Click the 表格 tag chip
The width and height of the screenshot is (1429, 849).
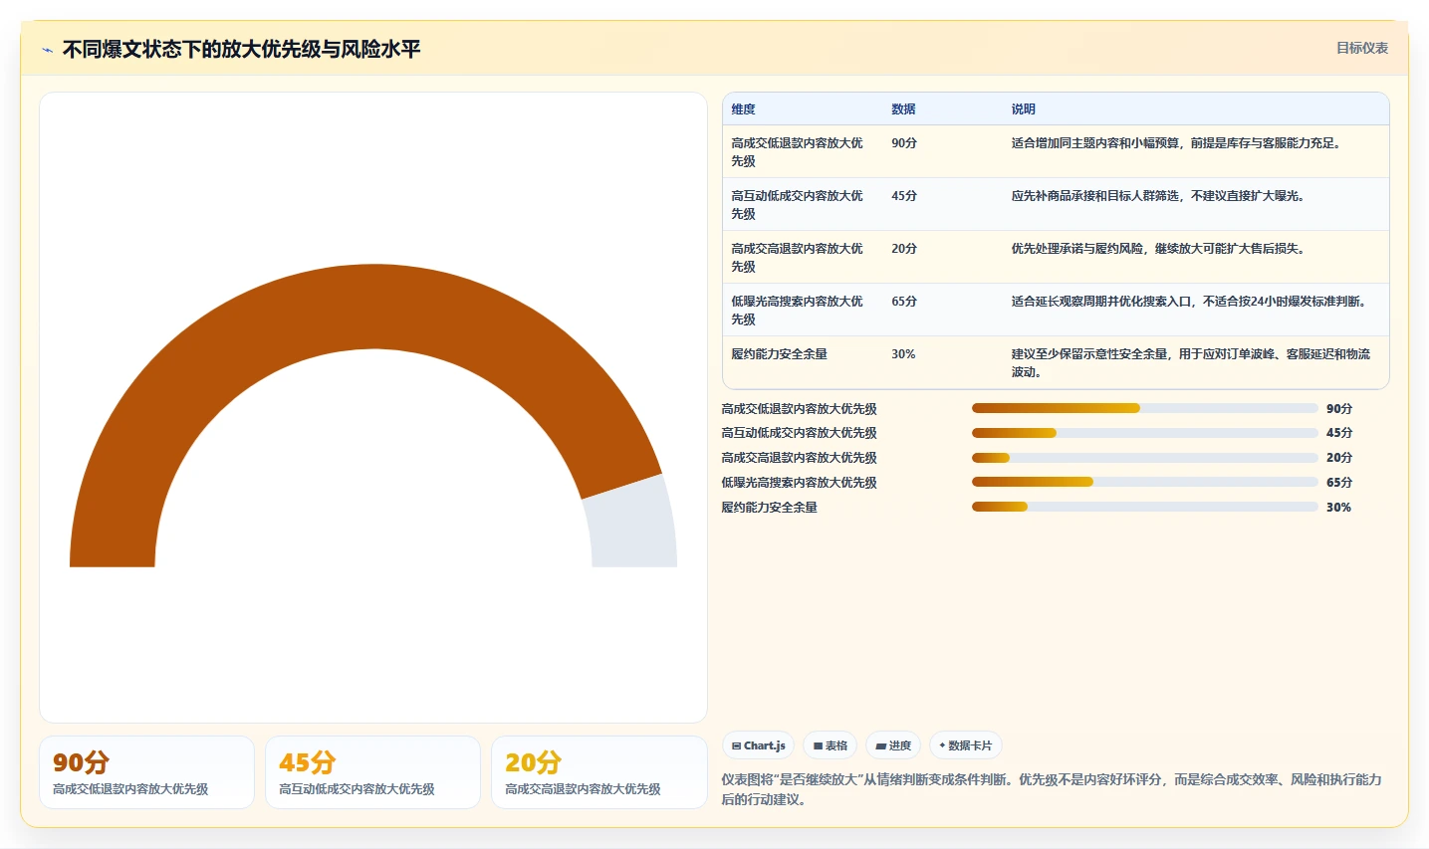830,745
